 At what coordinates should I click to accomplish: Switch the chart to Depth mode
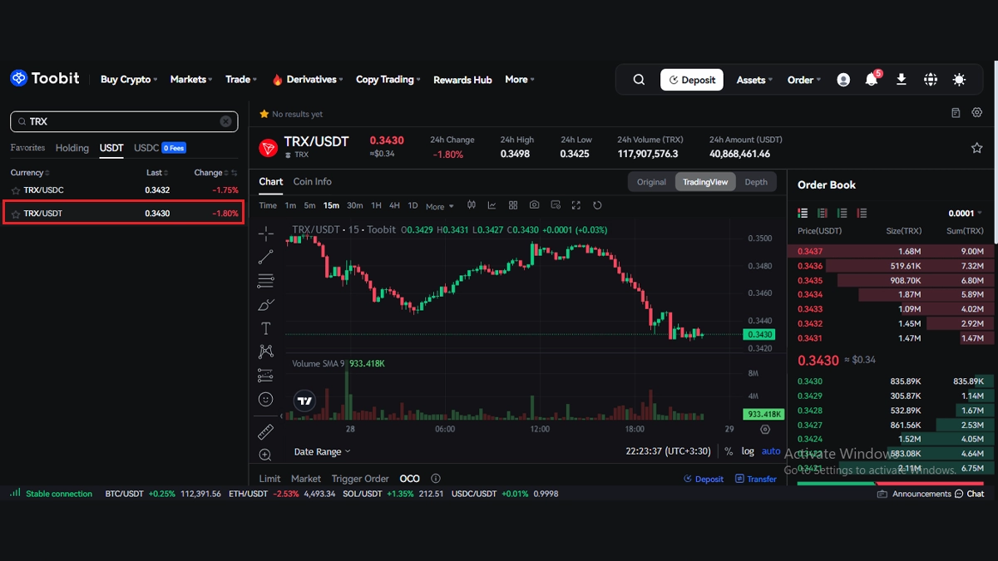[x=756, y=182]
